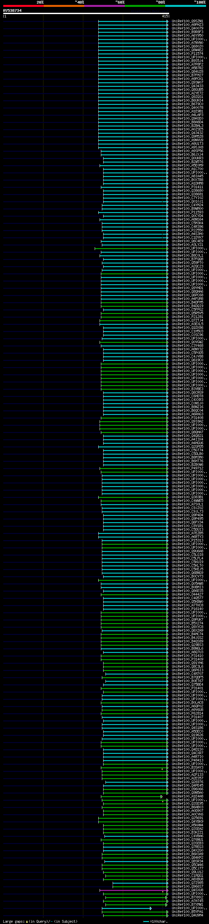Click the orange ~40% identity legend segment
The height and width of the screenshot is (924, 209).
tap(64, 6)
